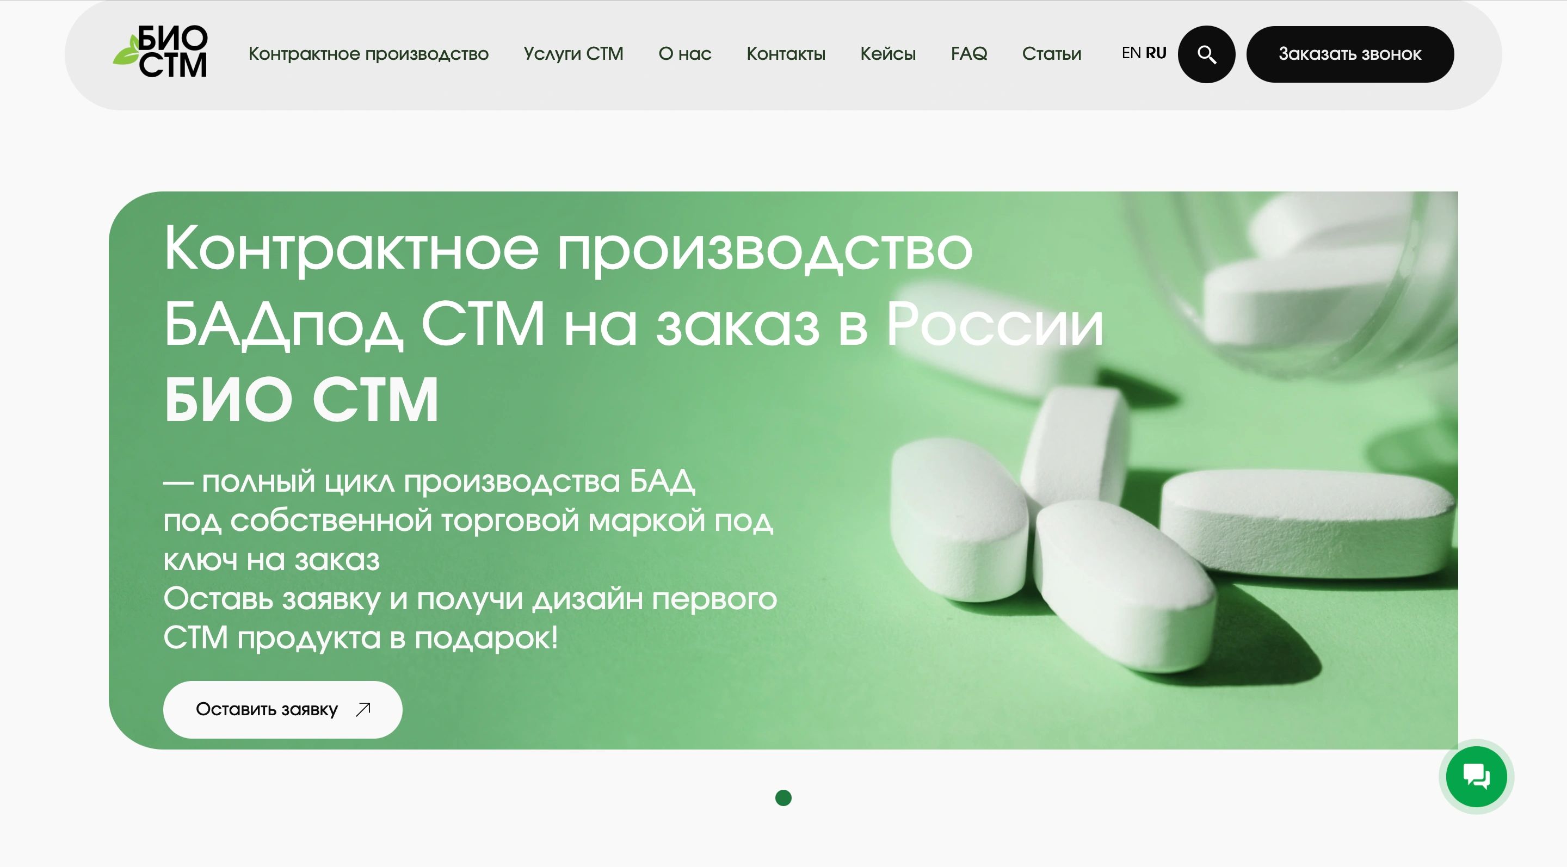Select the RU language option
The width and height of the screenshot is (1567, 867).
click(x=1156, y=53)
